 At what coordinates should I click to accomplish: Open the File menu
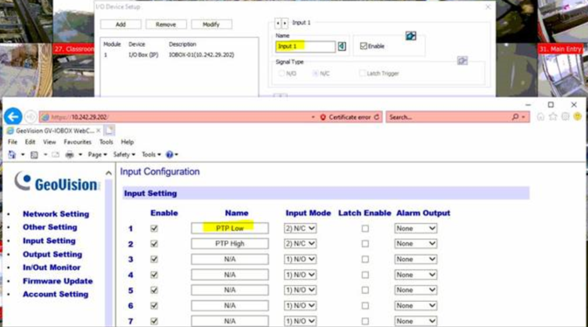(x=13, y=142)
